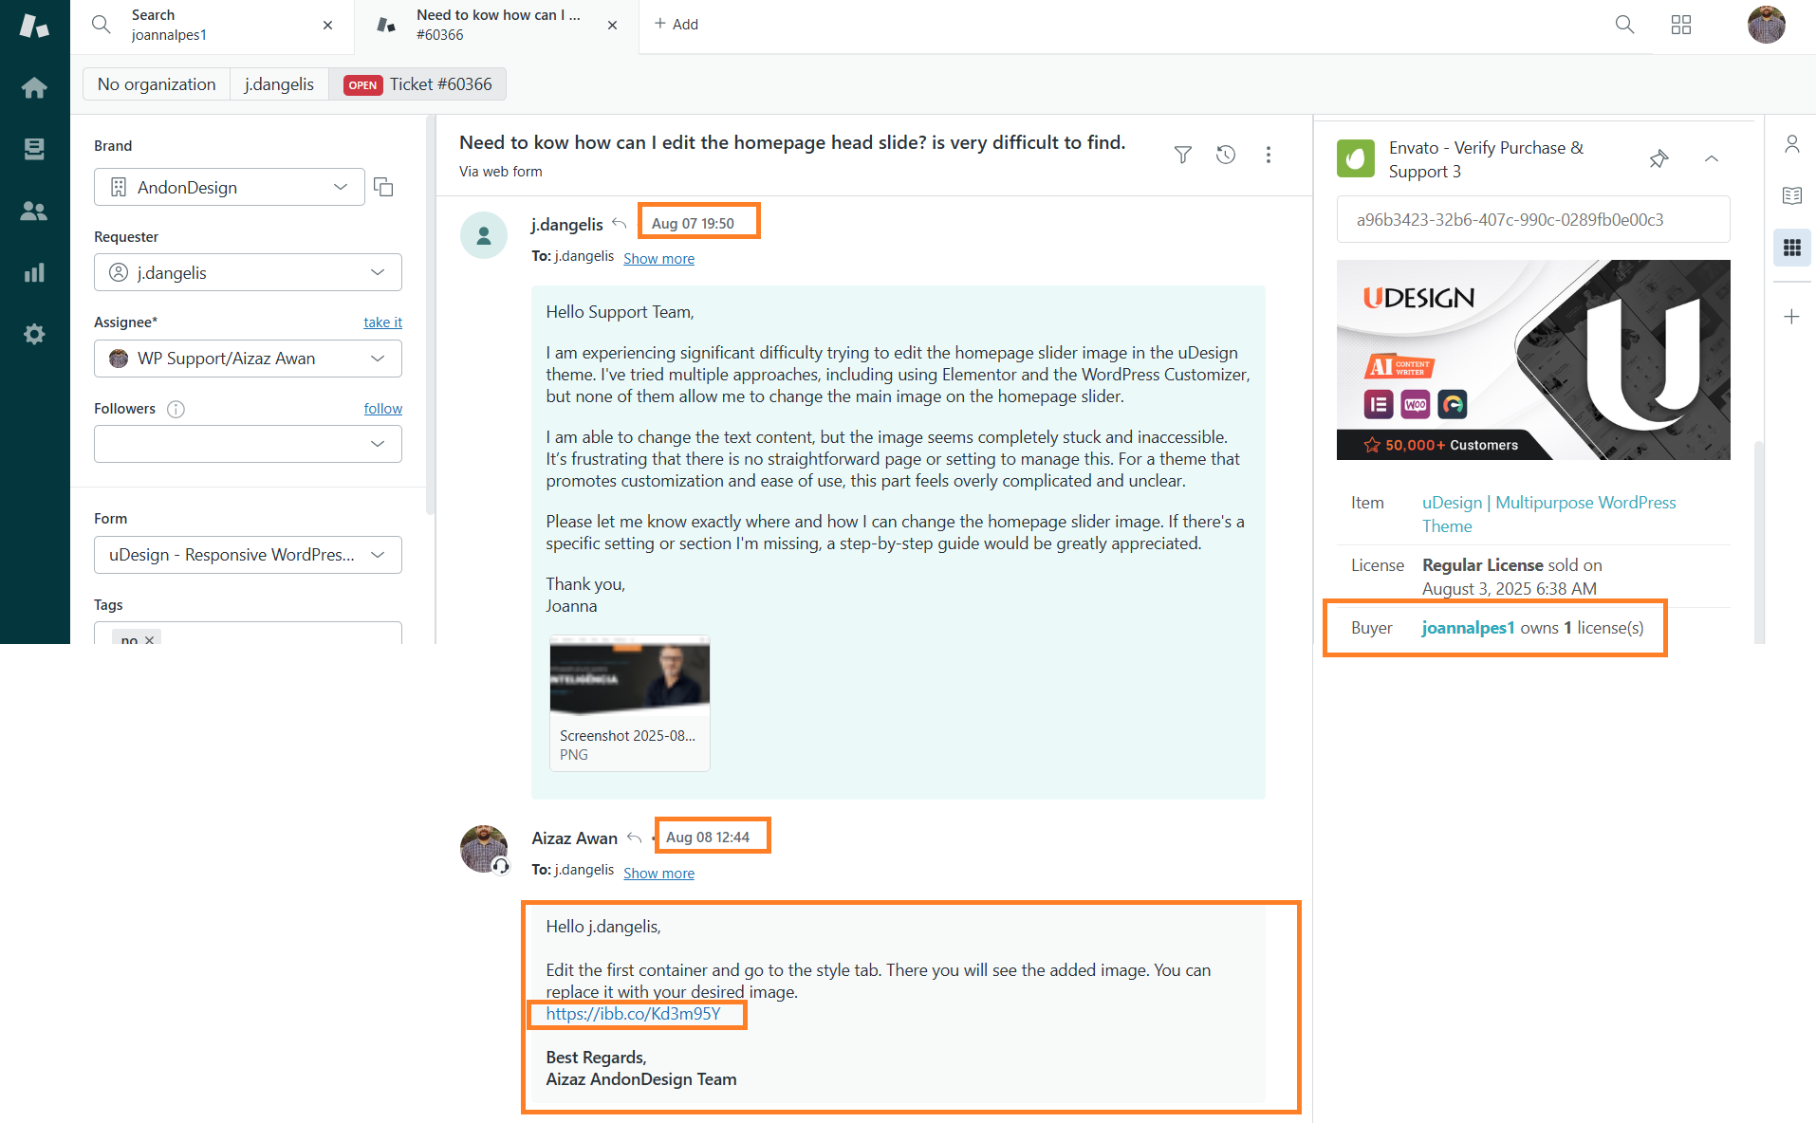1816x1123 pixels.
Task: Collapse the Envato Verify Purchase app
Action: [1712, 158]
